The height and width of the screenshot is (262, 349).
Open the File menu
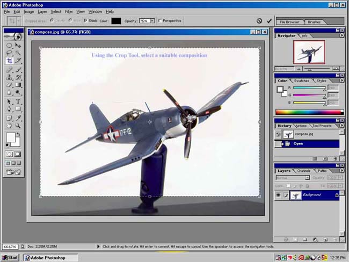pos(6,12)
